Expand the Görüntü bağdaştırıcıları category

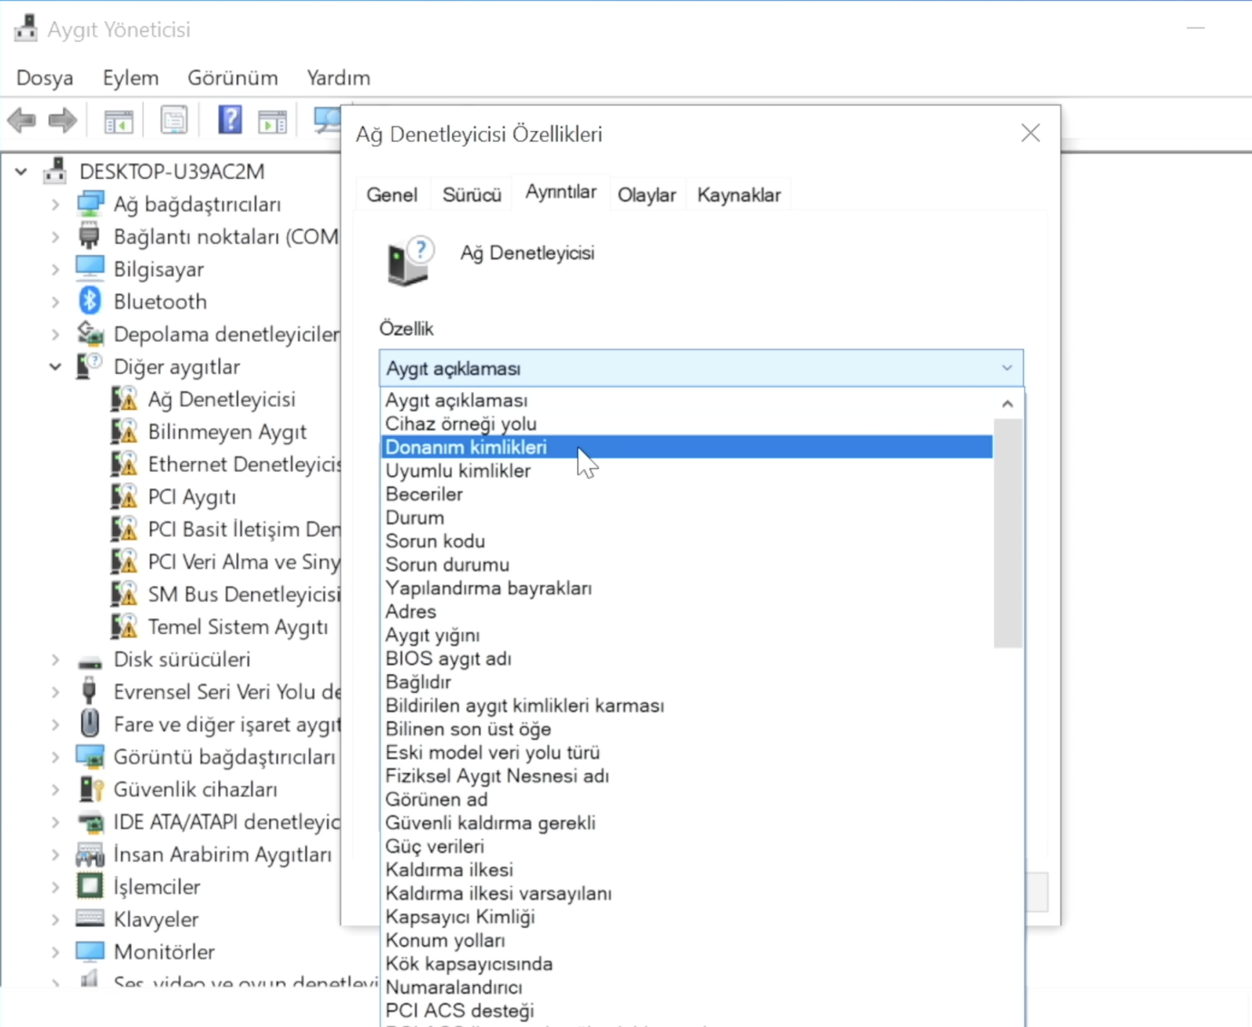pyautogui.click(x=55, y=757)
